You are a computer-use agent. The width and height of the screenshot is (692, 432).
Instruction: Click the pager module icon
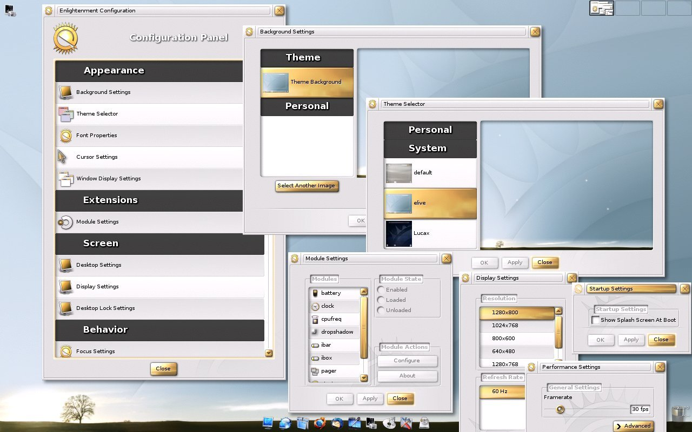click(316, 371)
